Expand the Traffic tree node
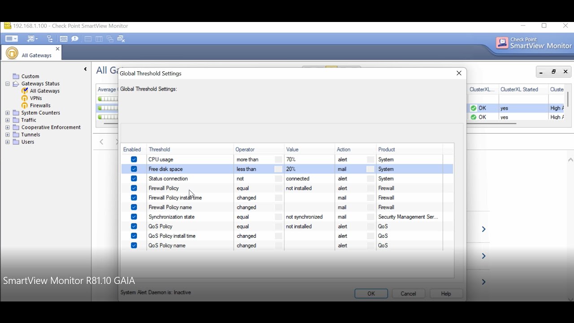Viewport: 574px width, 323px height. [7, 120]
